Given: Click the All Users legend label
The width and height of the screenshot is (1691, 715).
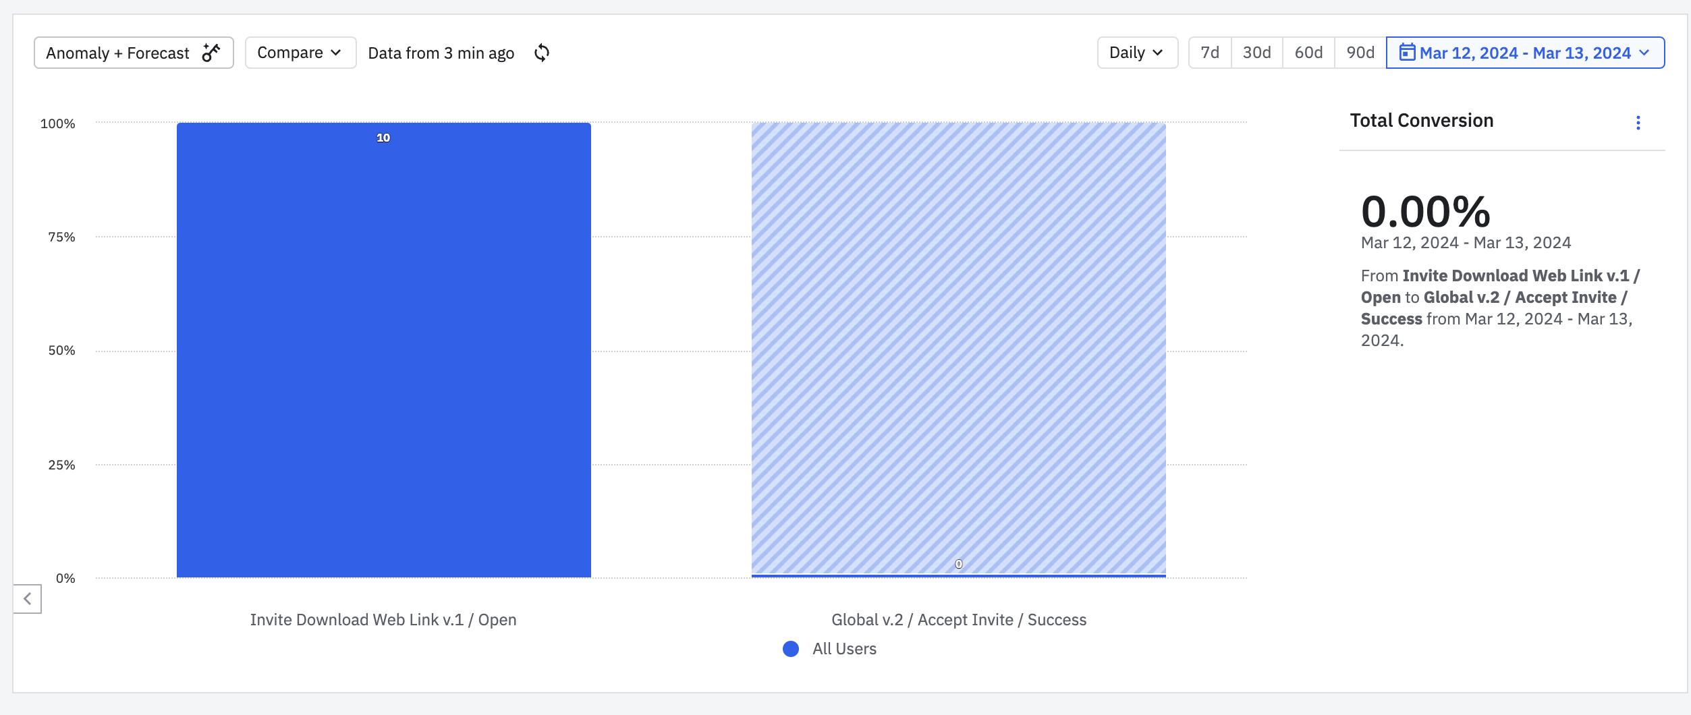Looking at the screenshot, I should coord(844,649).
